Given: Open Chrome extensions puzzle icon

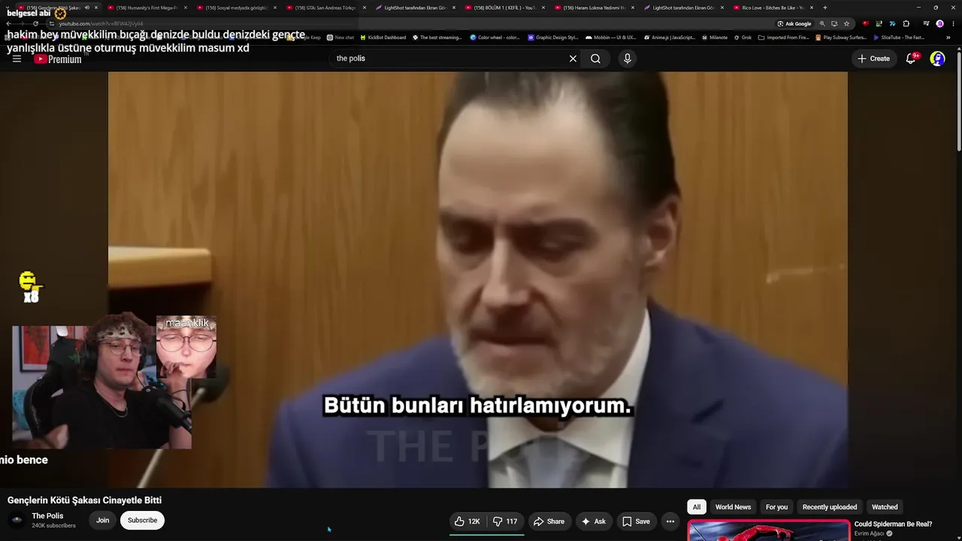Looking at the screenshot, I should coord(906,23).
